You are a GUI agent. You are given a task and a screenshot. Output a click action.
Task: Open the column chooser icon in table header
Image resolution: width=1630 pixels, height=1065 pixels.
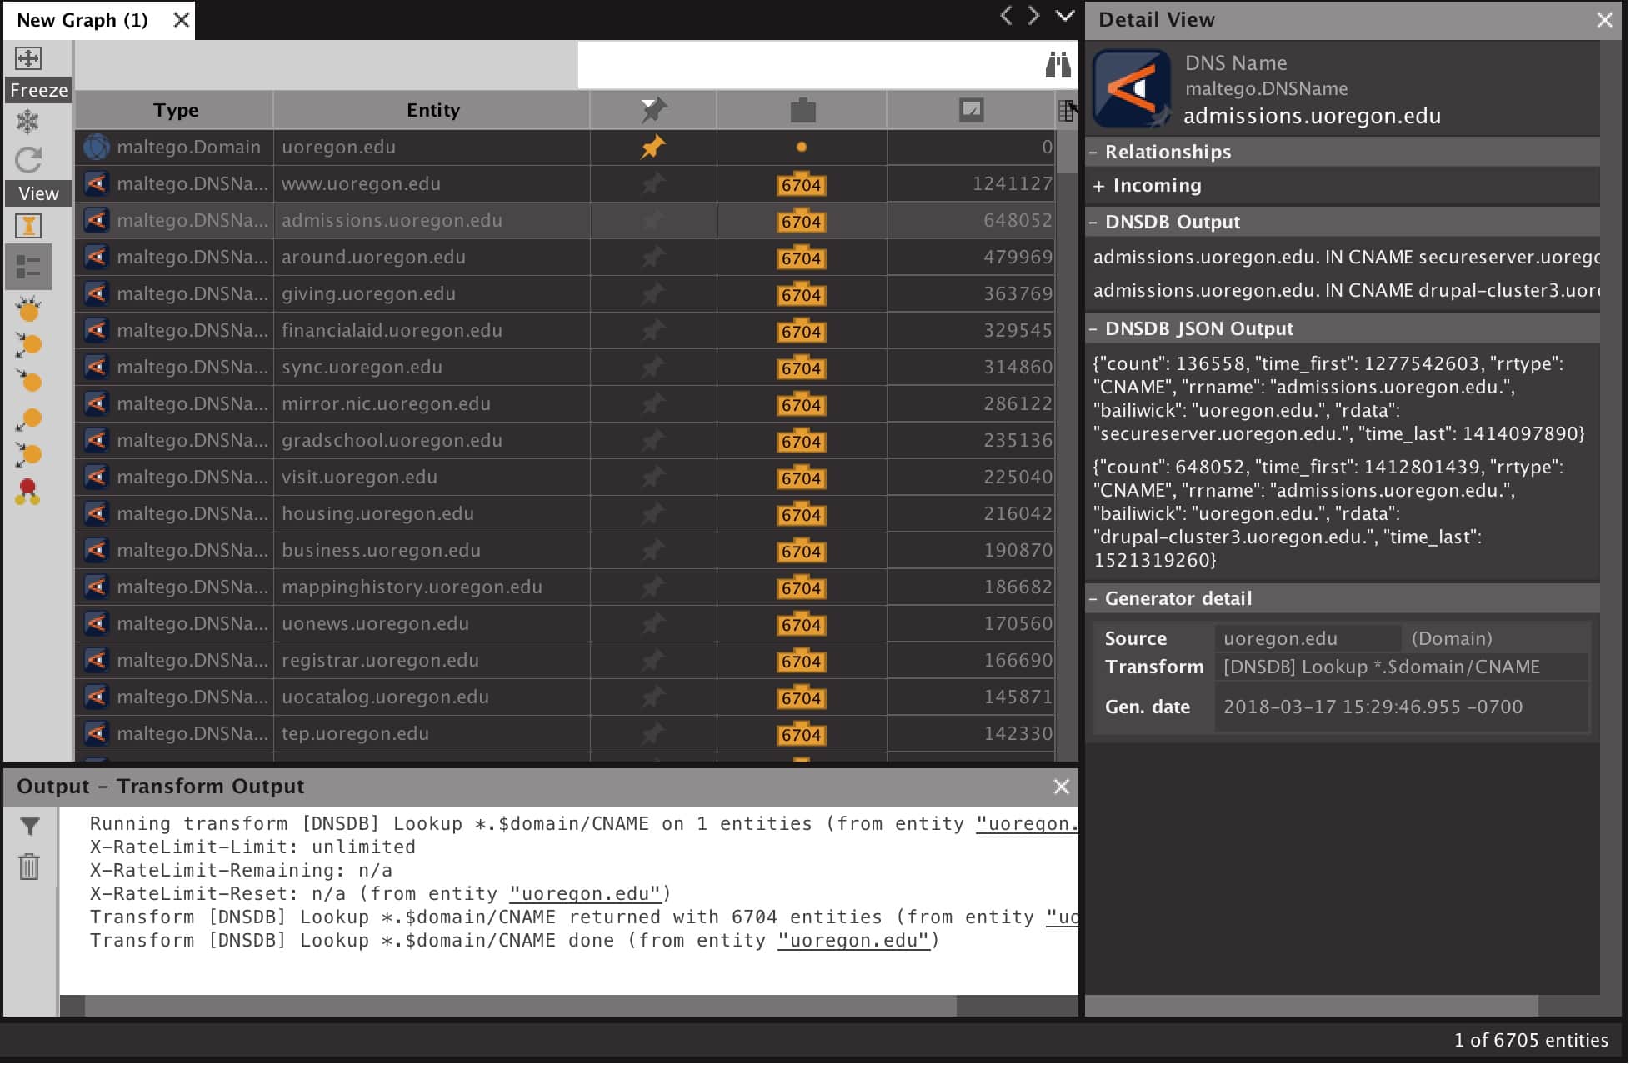pyautogui.click(x=1066, y=110)
